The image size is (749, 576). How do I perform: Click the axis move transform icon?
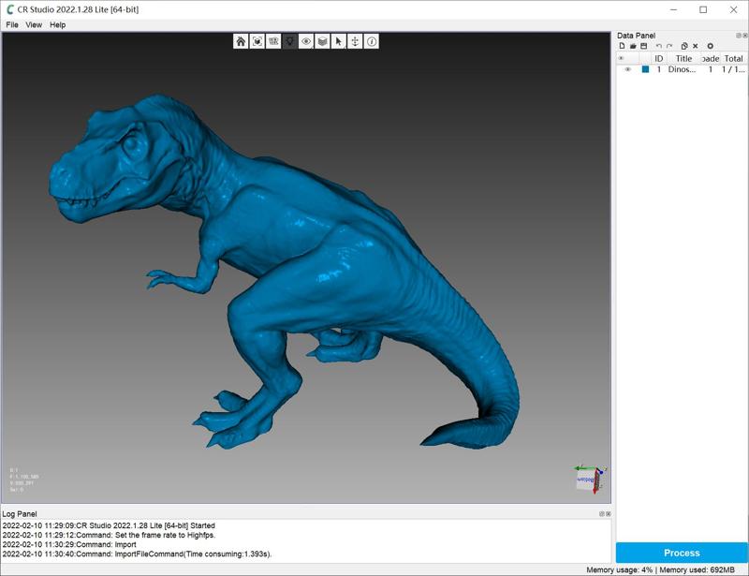(x=355, y=41)
